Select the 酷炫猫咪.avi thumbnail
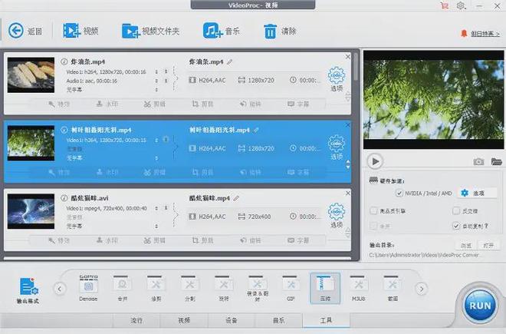The image size is (506, 334). (31, 211)
